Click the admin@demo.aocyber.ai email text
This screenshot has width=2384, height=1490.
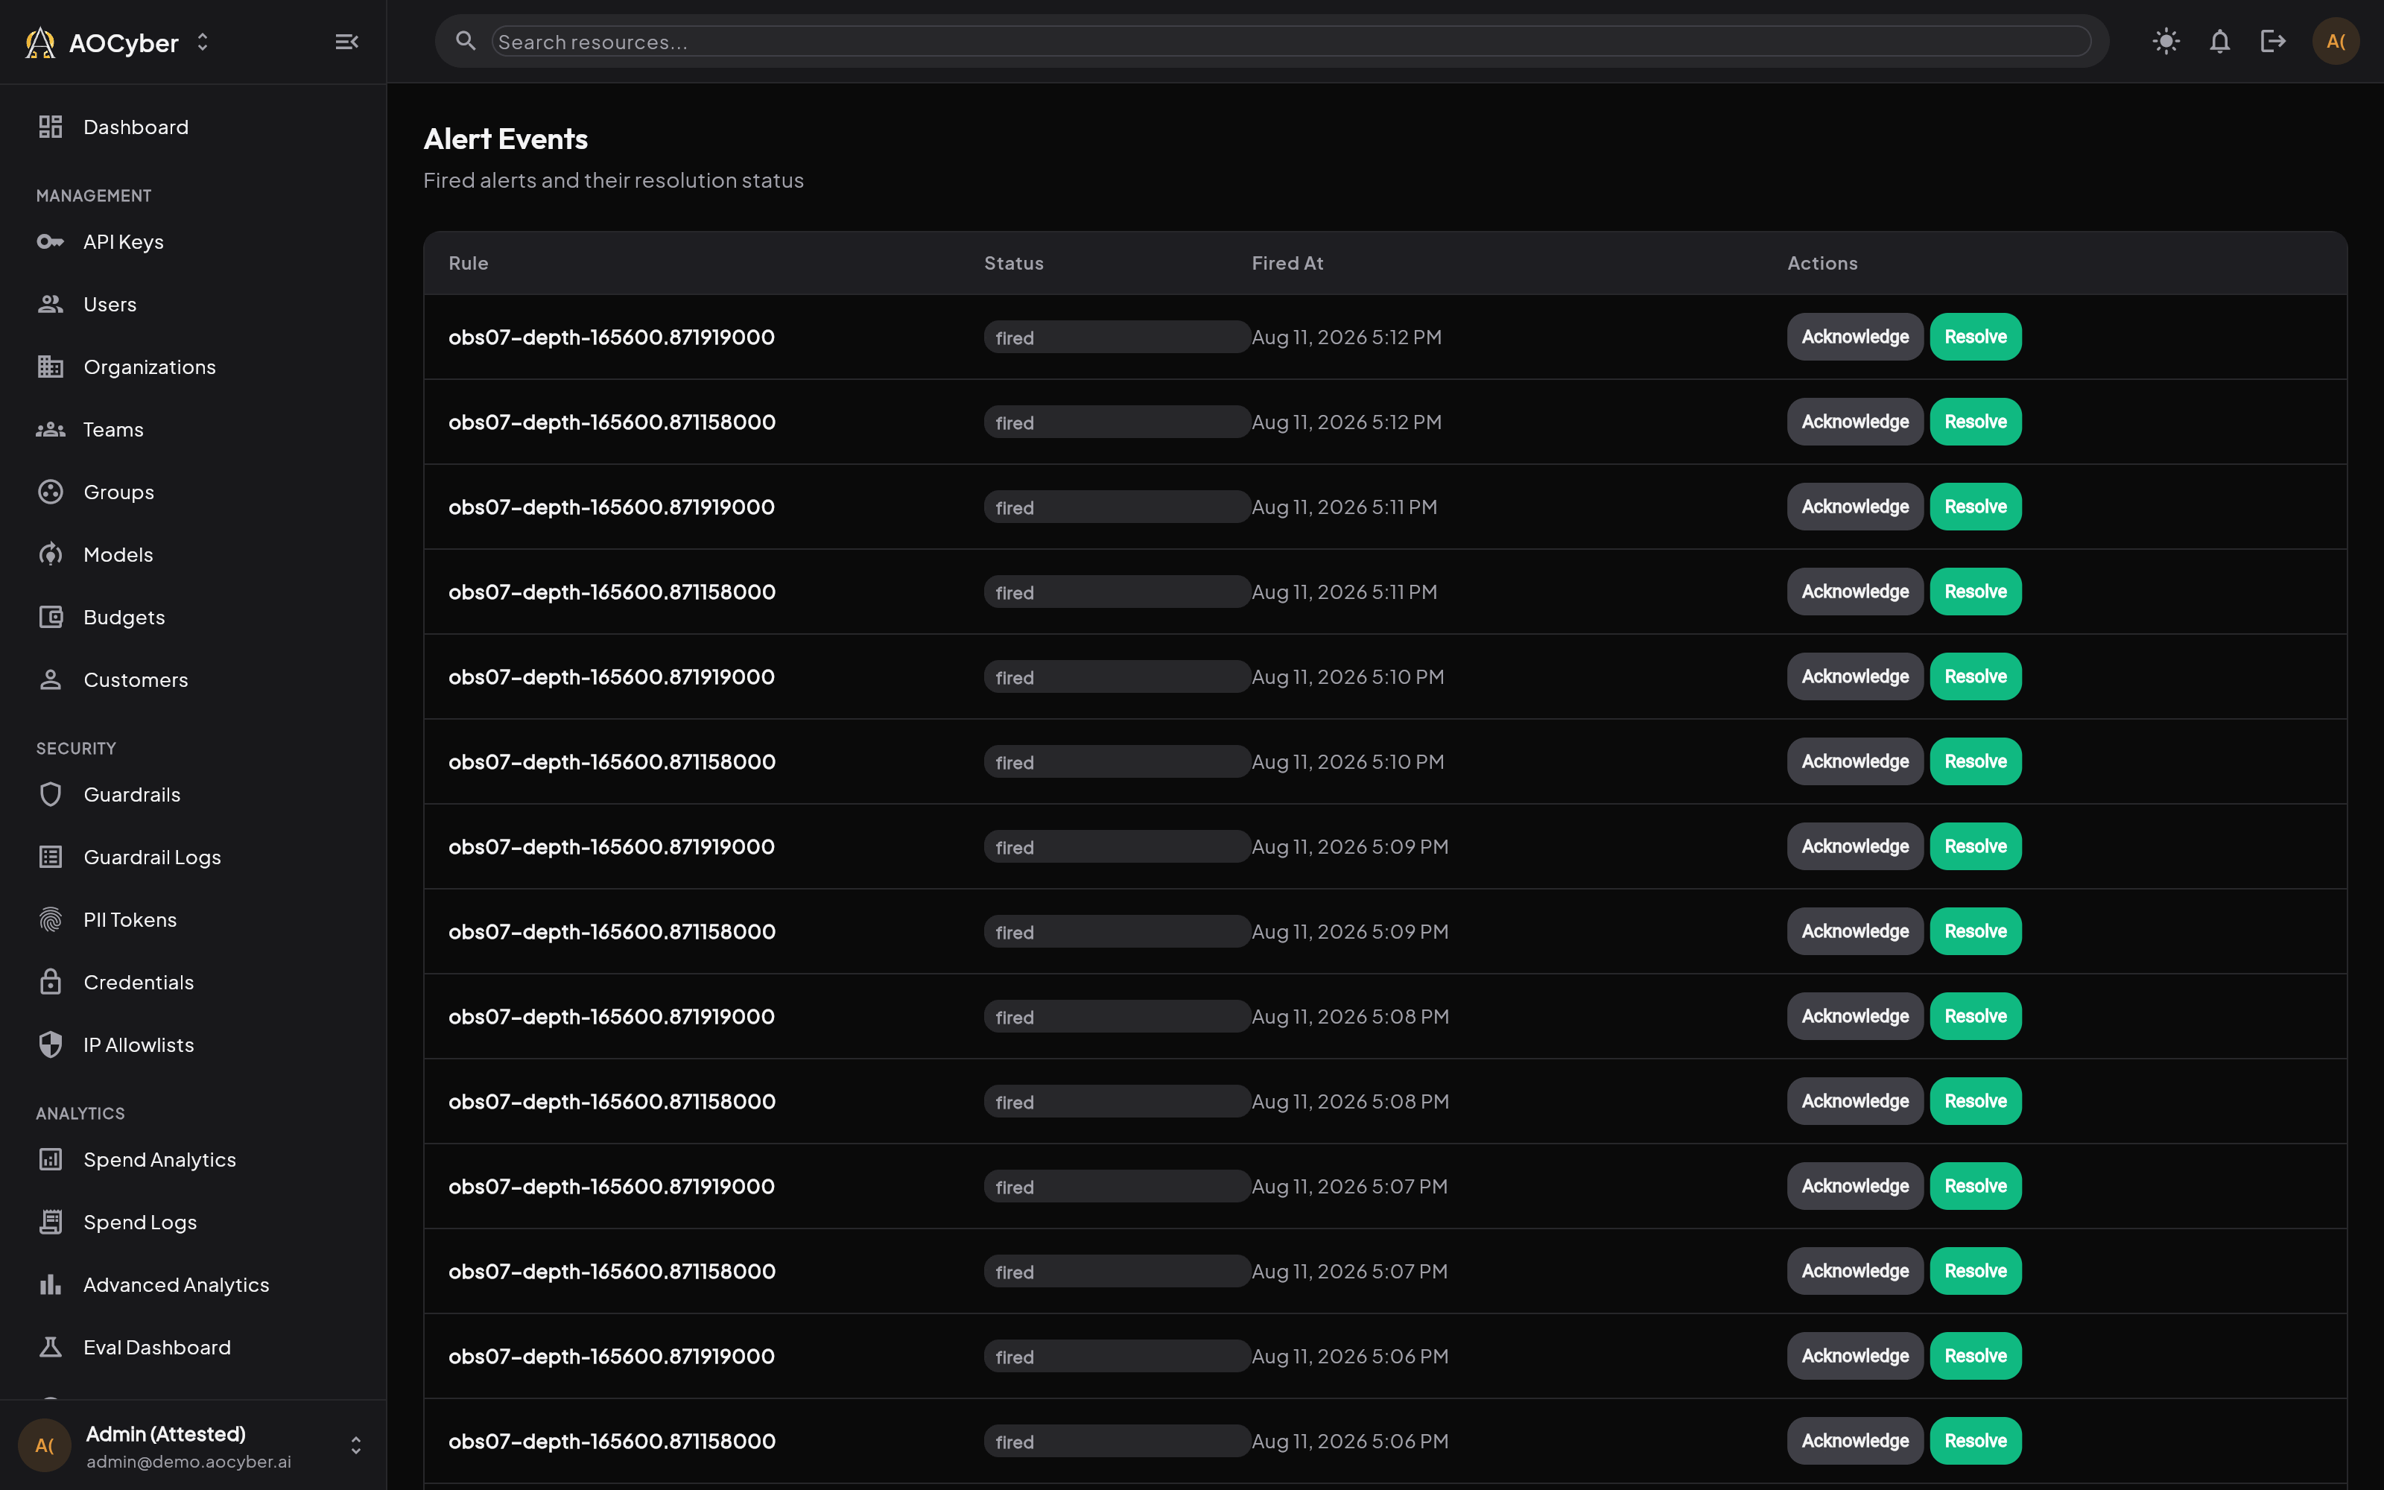(x=188, y=1462)
